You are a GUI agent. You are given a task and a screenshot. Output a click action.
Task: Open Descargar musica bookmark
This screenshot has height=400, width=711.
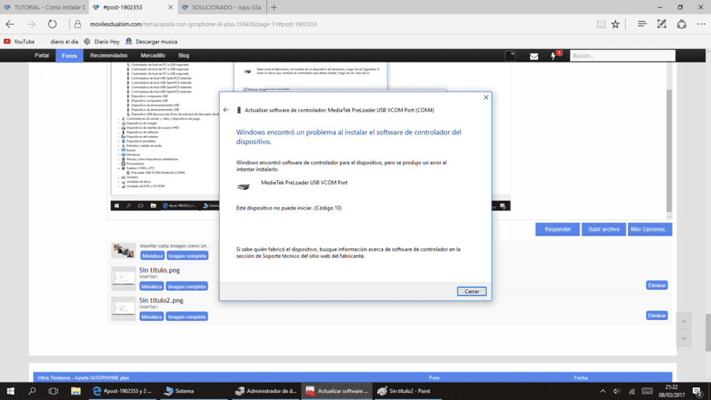pos(152,41)
